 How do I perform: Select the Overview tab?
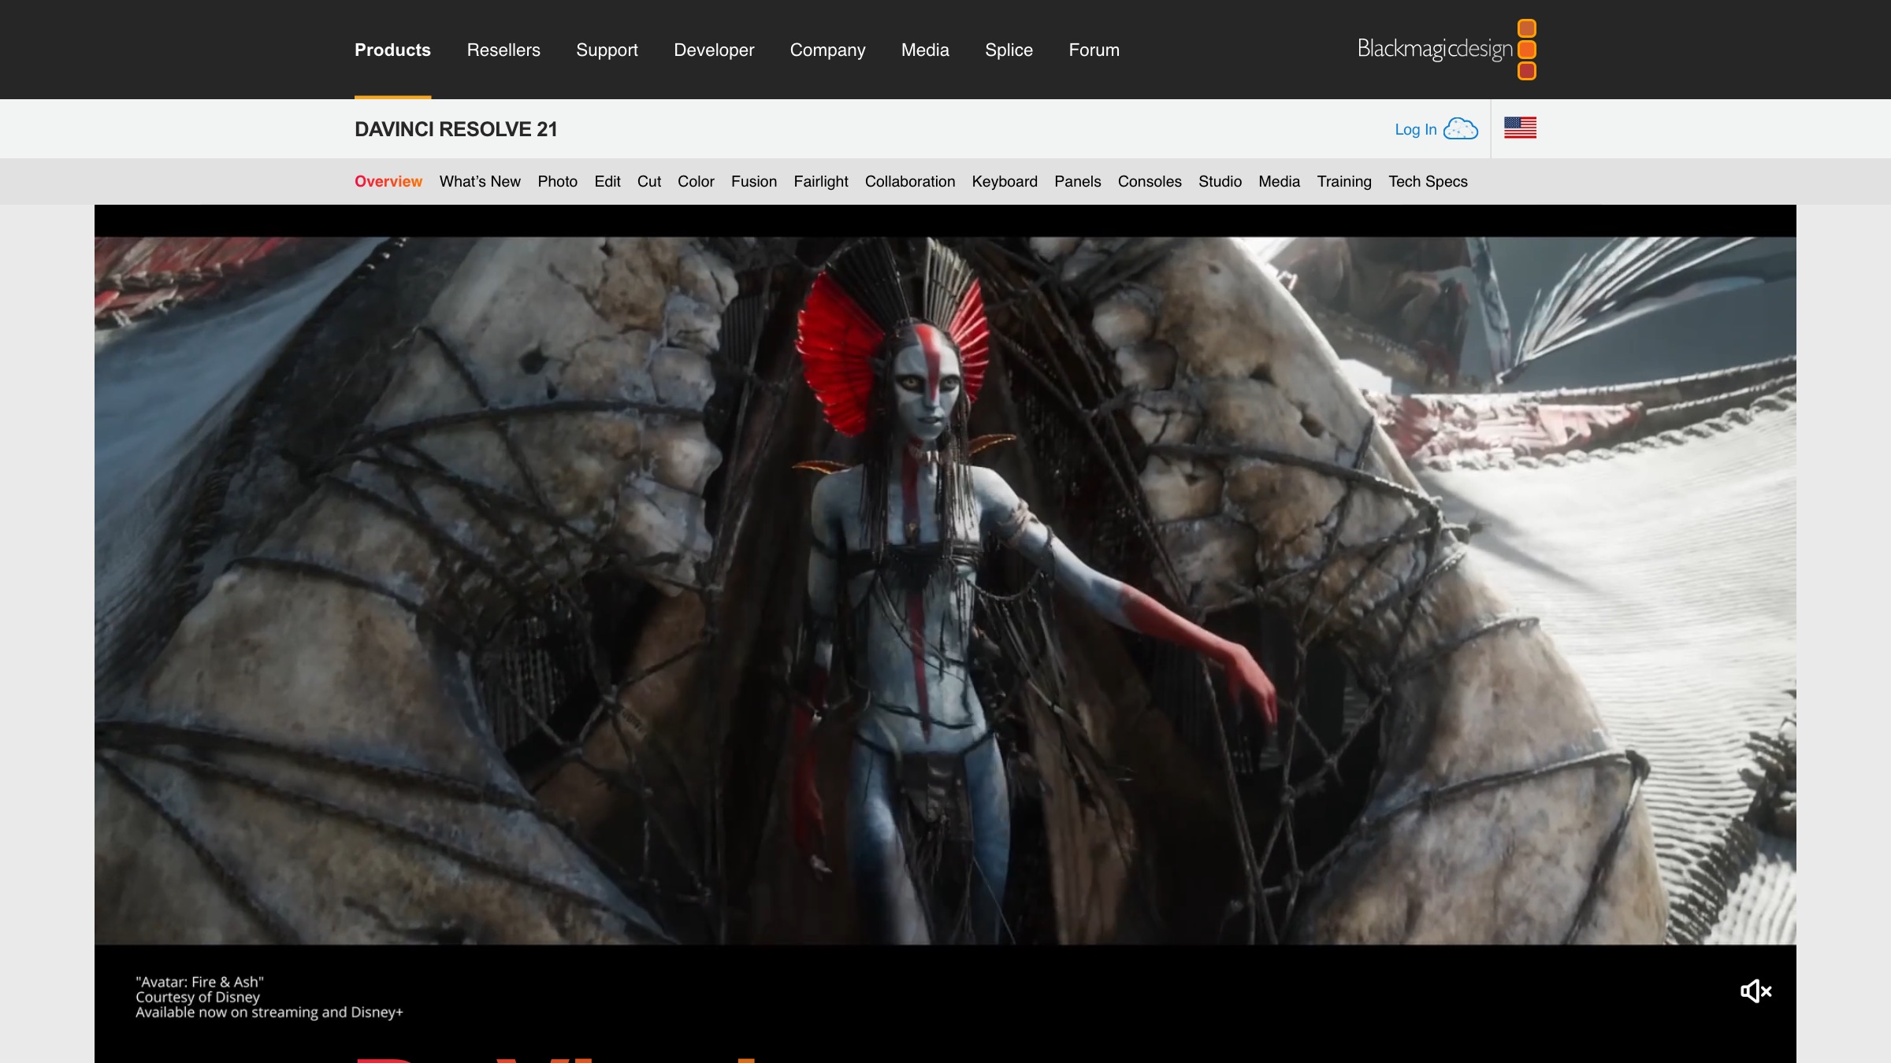coord(388,181)
